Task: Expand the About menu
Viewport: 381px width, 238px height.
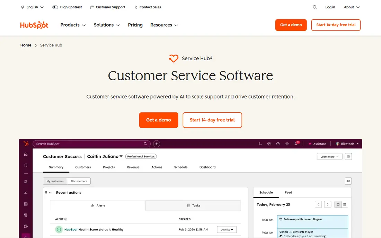Action: point(352,7)
